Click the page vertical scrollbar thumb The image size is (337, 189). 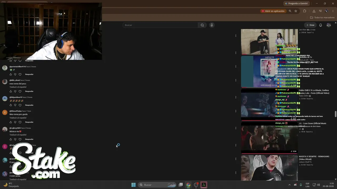pos(335,114)
